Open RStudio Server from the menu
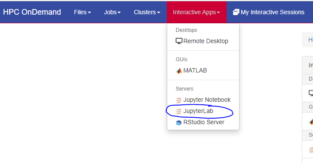Screen dimensions: 313x163 coord(203,122)
